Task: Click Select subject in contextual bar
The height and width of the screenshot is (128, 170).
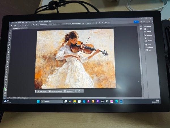Action: tap(42, 91)
